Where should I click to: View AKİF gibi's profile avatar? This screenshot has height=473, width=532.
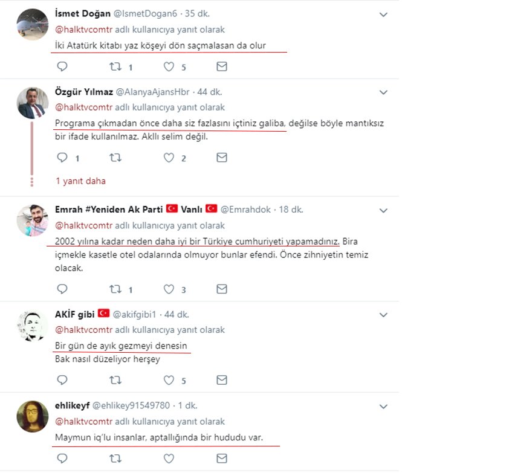(x=32, y=326)
